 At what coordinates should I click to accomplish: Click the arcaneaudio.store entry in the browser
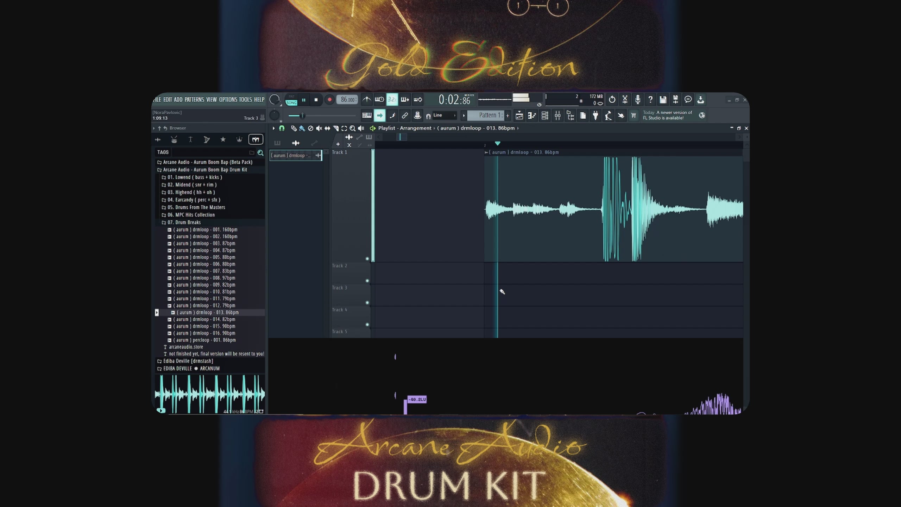[x=186, y=347]
